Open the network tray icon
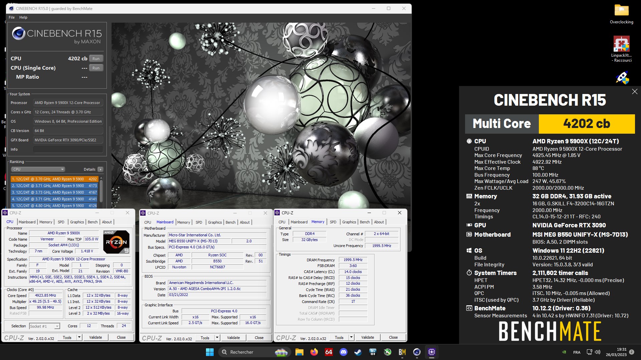The height and width of the screenshot is (360, 641). pyautogui.click(x=589, y=352)
